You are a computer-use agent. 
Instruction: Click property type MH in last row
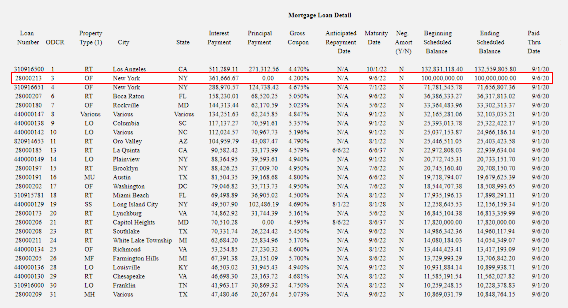click(89, 294)
